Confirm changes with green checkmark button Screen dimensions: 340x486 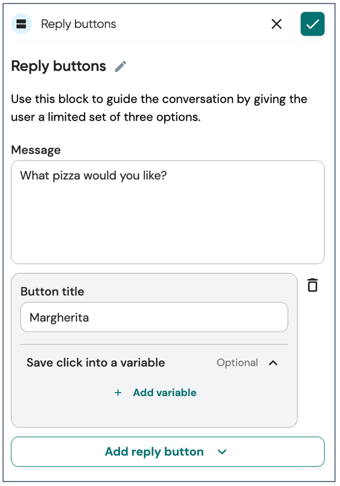(312, 24)
